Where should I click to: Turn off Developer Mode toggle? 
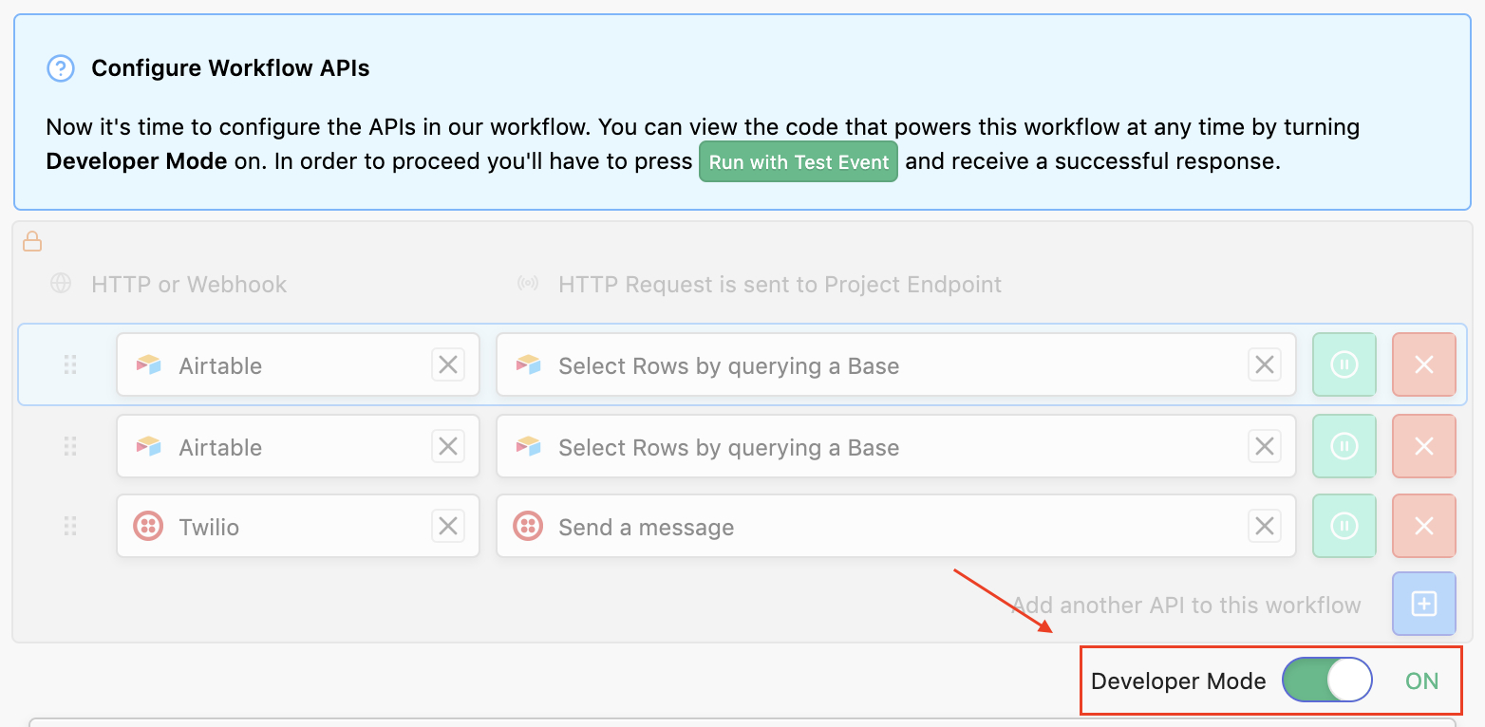coord(1326,680)
